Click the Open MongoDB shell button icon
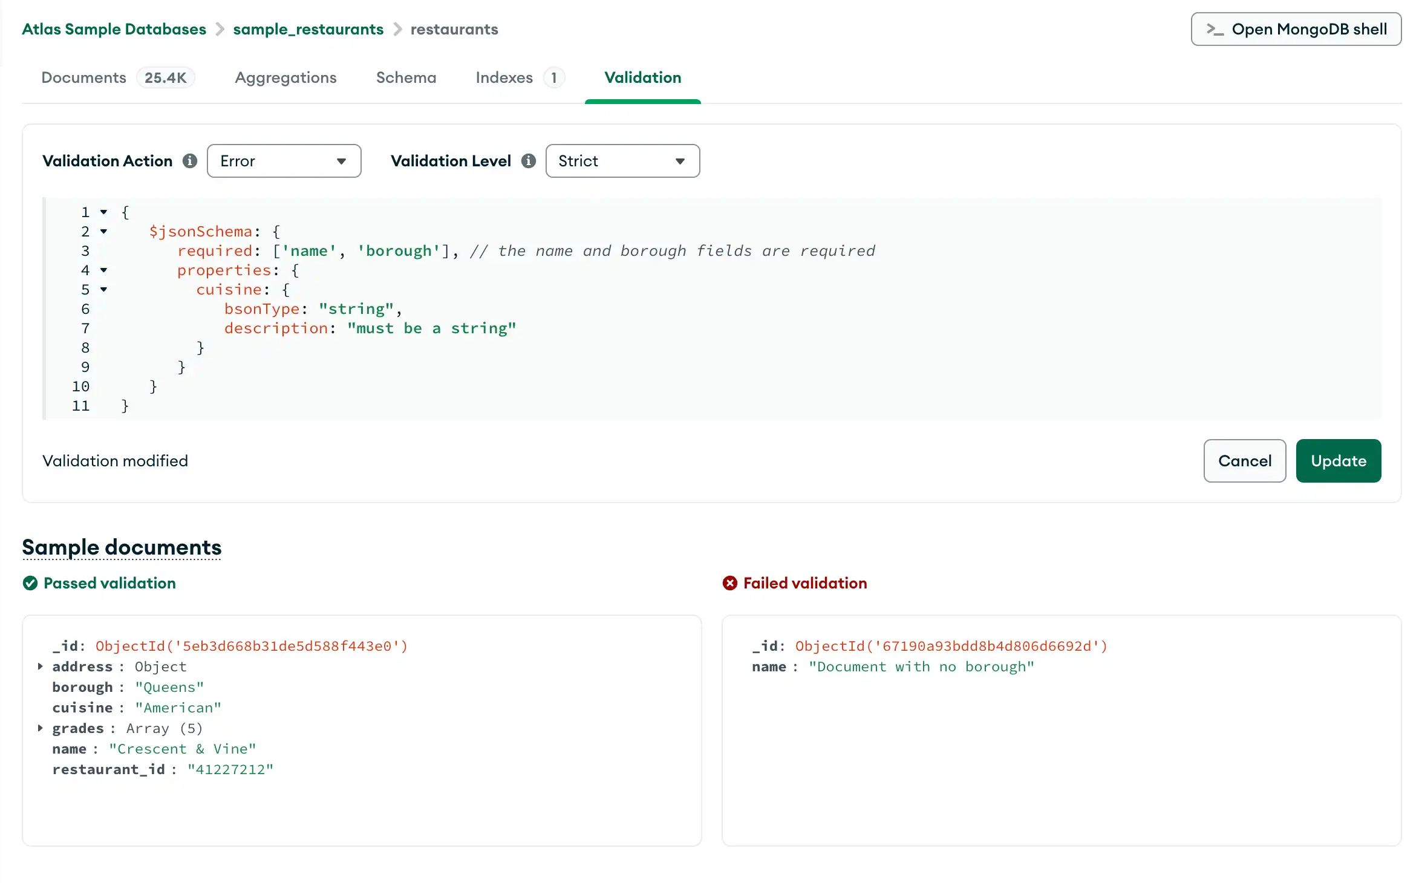The image size is (1419, 883). point(1213,28)
